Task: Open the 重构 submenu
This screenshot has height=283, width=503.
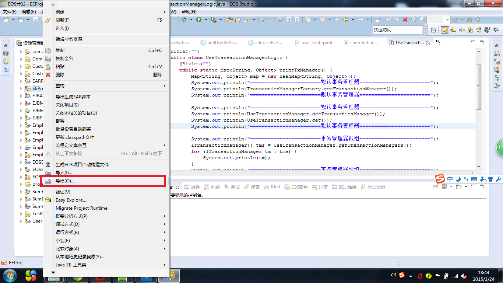Action: (106, 86)
